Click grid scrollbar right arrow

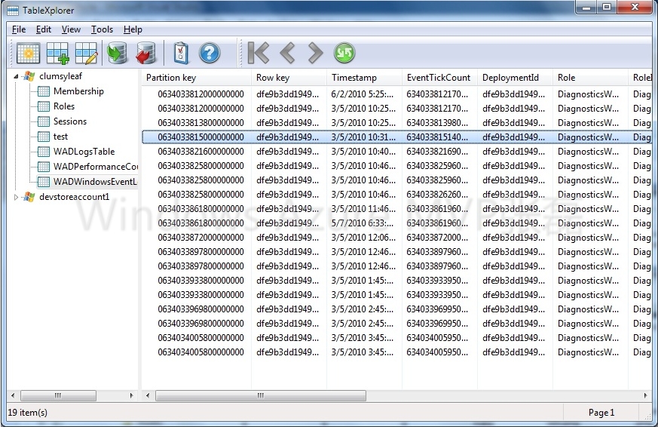tap(645, 395)
